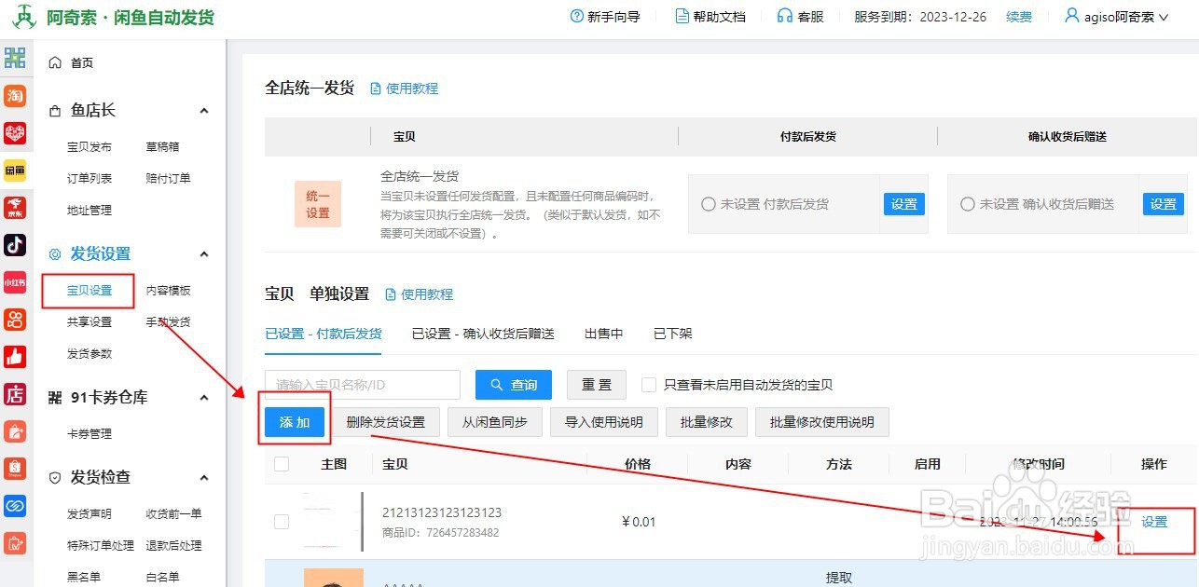
Task: Open 退款后处理 in left menu
Action: (x=173, y=546)
